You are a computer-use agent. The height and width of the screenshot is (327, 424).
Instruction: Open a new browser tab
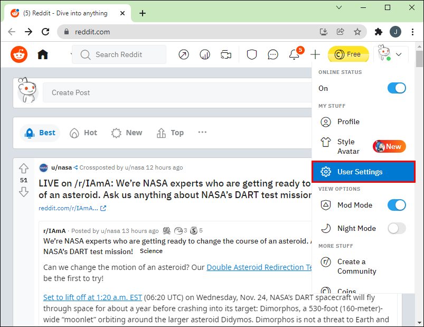click(143, 13)
